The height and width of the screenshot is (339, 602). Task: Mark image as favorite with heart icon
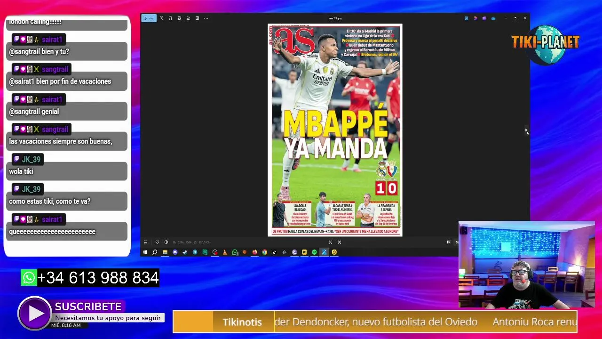click(x=157, y=242)
